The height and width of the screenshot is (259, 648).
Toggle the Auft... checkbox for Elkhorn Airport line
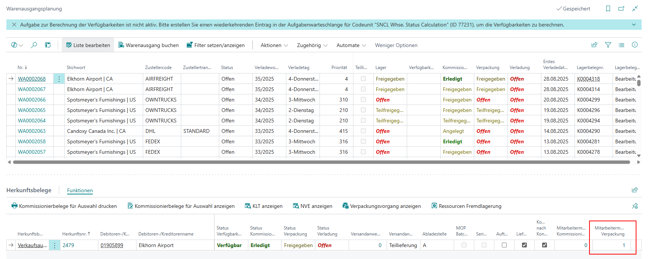tap(504, 245)
